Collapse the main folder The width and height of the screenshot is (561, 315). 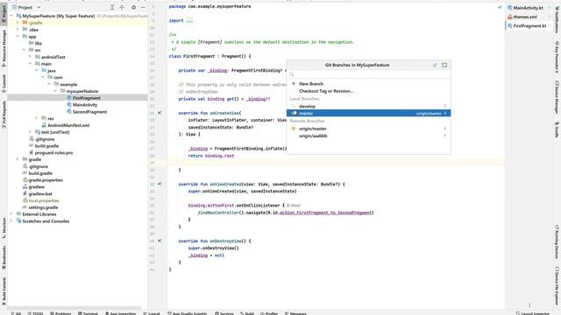pyautogui.click(x=30, y=63)
